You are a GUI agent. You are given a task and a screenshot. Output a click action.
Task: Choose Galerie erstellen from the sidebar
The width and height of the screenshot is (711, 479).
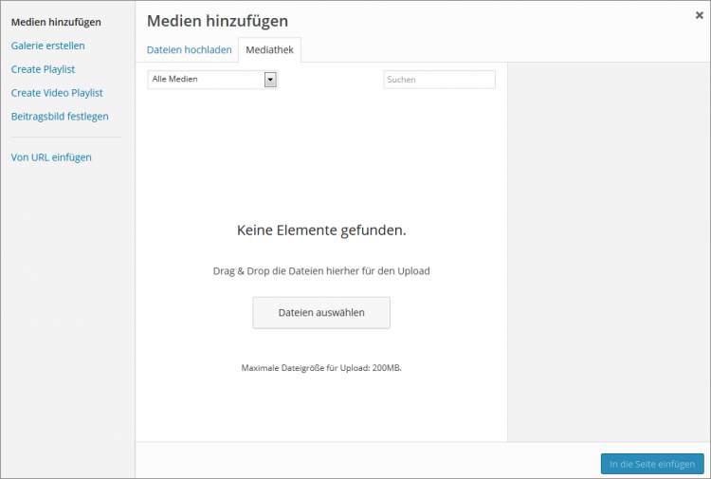[x=47, y=46]
